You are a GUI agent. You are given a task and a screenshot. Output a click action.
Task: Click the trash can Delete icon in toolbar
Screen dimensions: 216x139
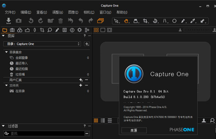(x=60, y=21)
